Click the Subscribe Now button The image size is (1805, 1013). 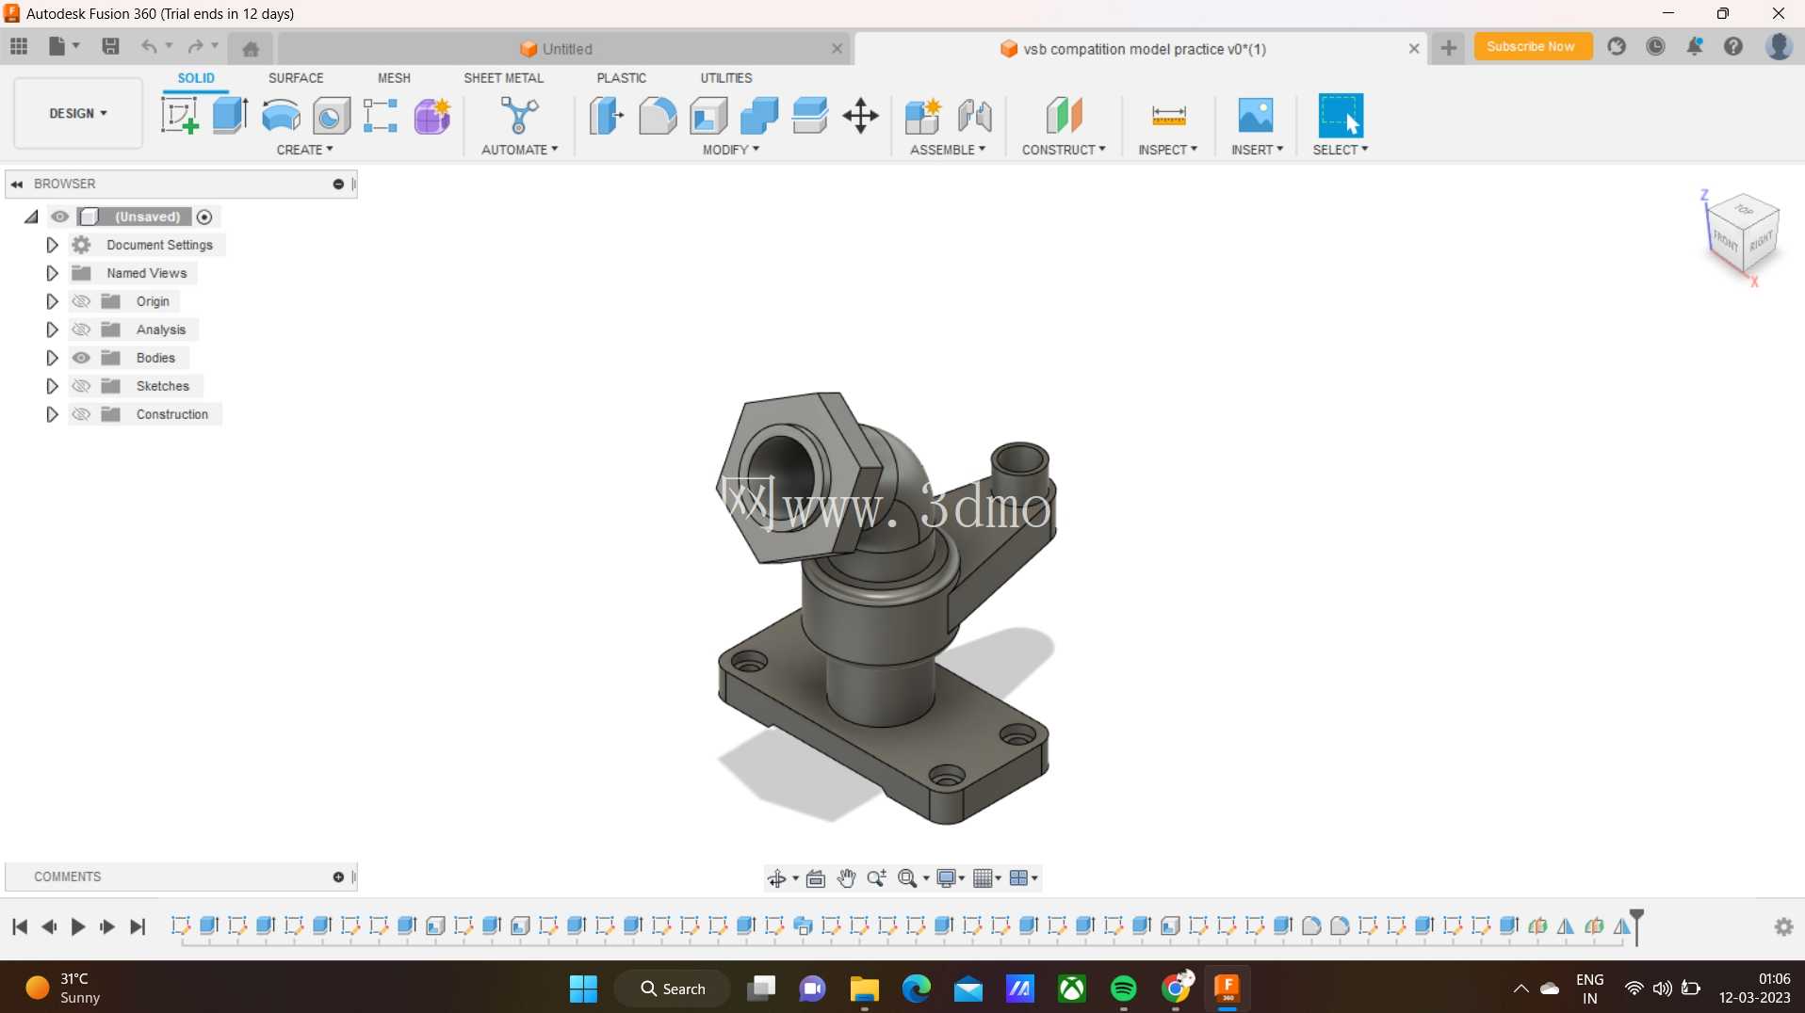click(x=1532, y=46)
